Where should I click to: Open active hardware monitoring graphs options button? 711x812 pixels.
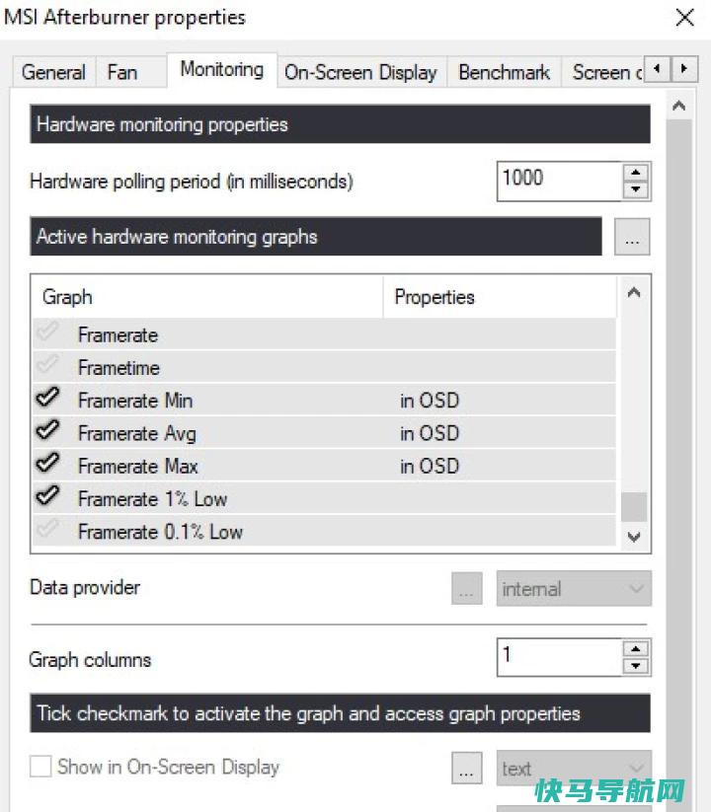(632, 237)
